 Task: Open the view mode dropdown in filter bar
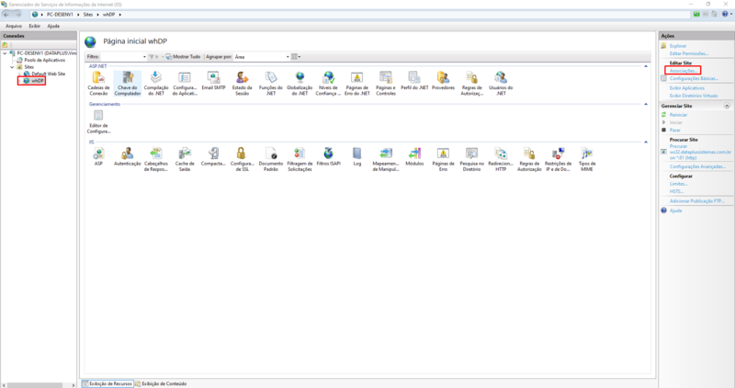tap(295, 57)
